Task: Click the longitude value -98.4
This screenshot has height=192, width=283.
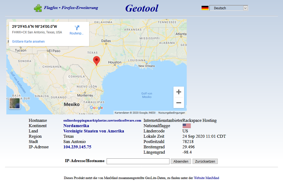Action: [187, 152]
